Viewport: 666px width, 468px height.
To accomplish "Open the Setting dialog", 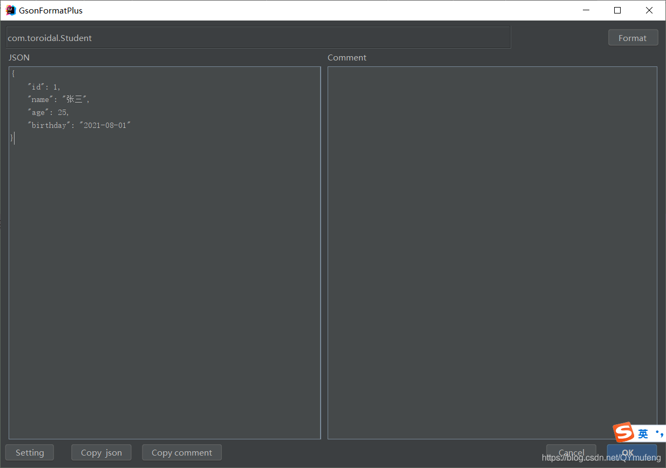I will click(30, 452).
